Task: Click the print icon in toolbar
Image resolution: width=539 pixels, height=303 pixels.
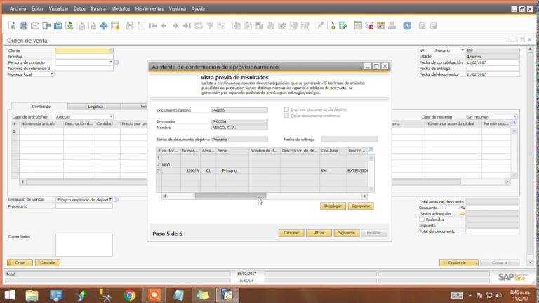Action: click(23, 26)
